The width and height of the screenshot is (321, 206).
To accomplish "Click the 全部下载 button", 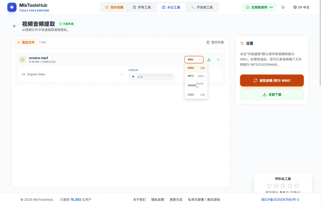I will pyautogui.click(x=272, y=95).
